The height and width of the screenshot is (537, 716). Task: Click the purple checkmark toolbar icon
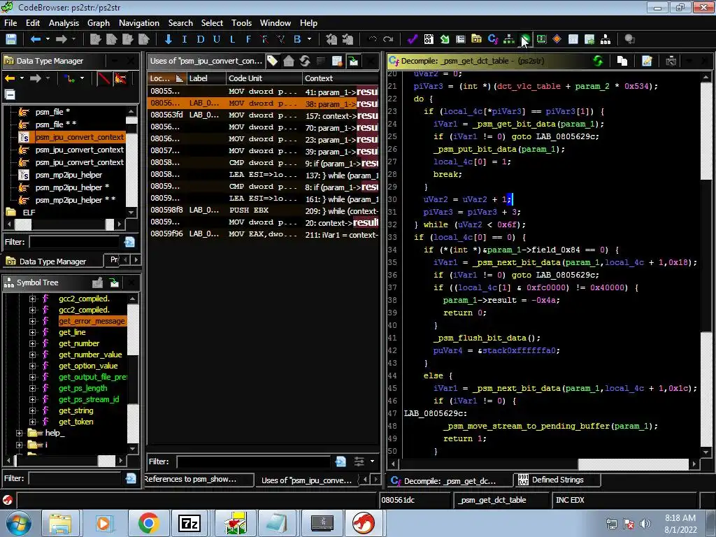(413, 39)
